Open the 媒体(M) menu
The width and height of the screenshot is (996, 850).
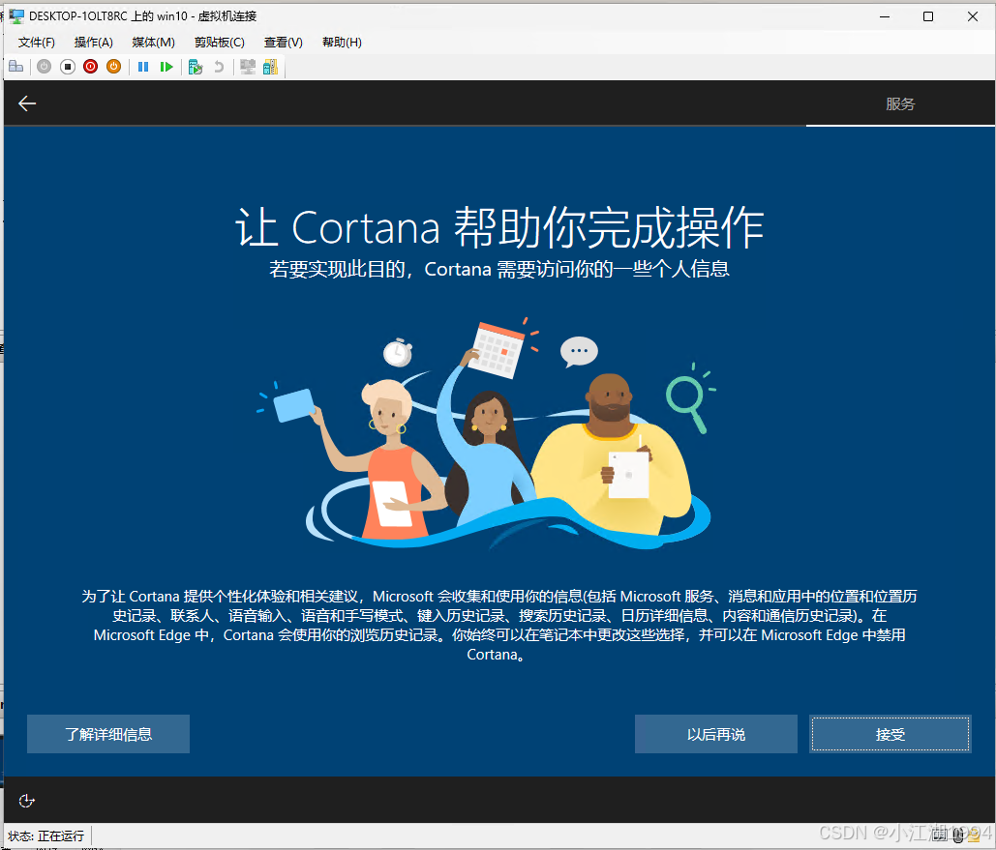click(x=153, y=43)
